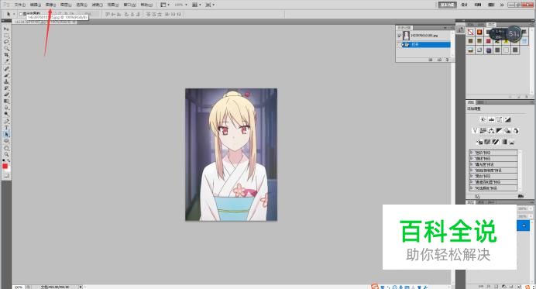Select the Pen tool
Screen dimensions: 536x289
pos(6,121)
